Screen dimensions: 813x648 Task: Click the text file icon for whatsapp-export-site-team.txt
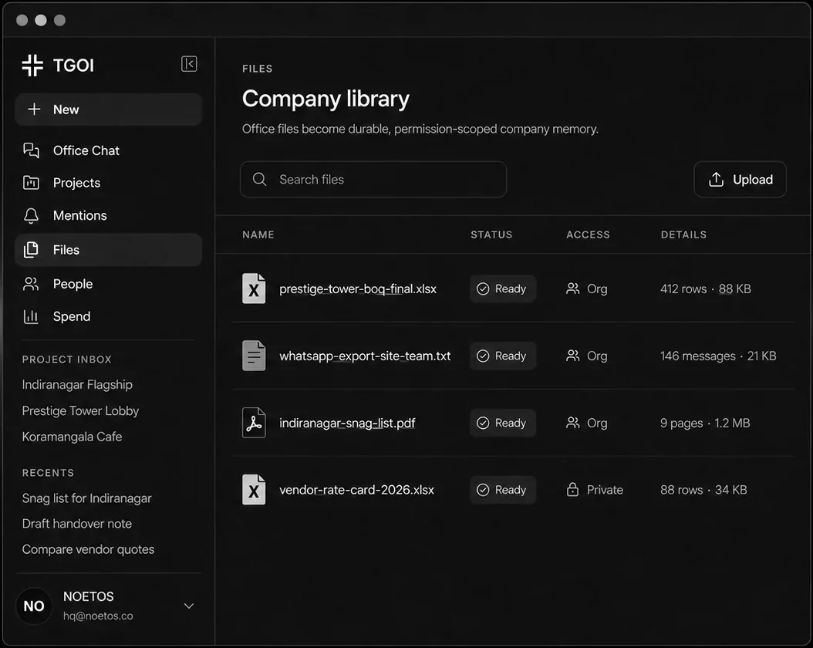254,356
